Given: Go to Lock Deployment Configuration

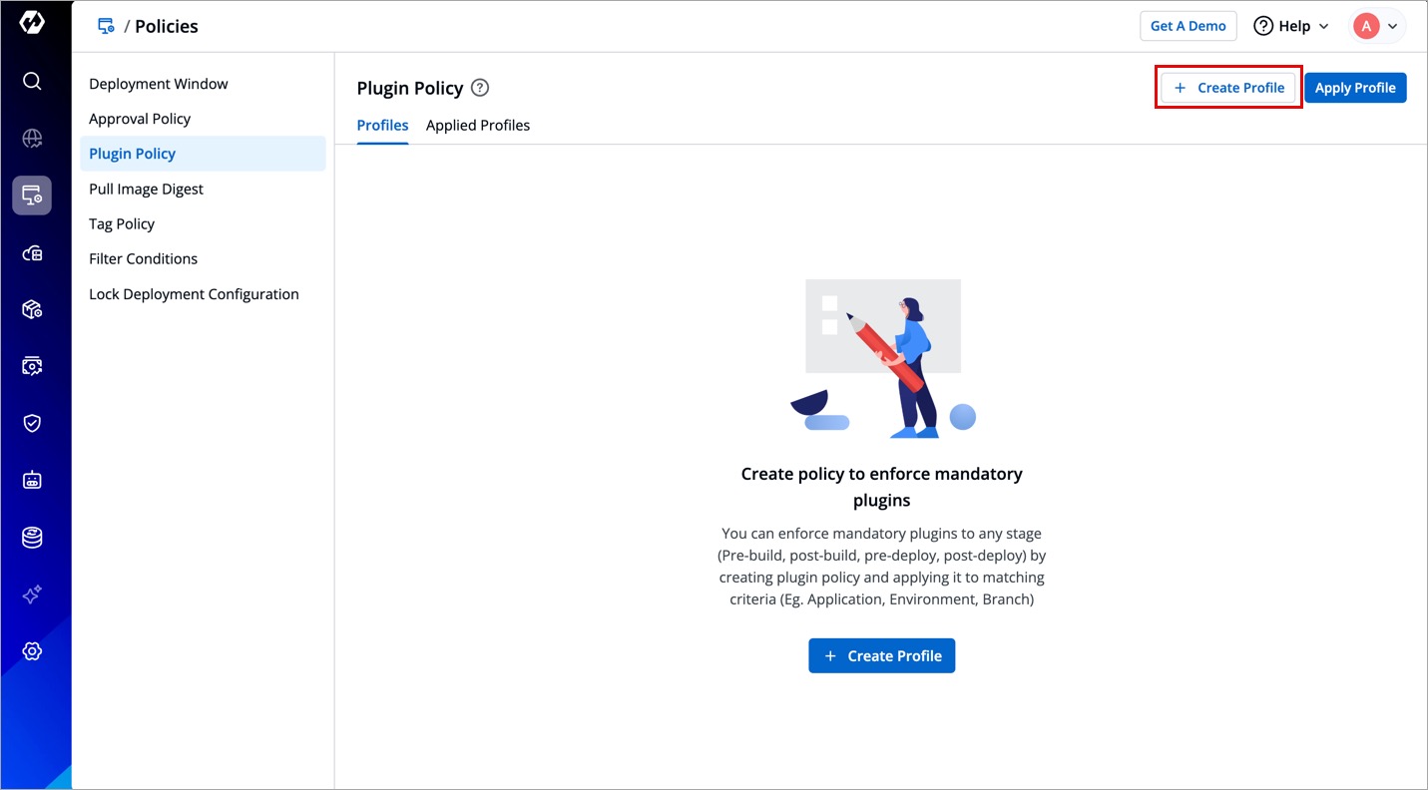Looking at the screenshot, I should 194,294.
